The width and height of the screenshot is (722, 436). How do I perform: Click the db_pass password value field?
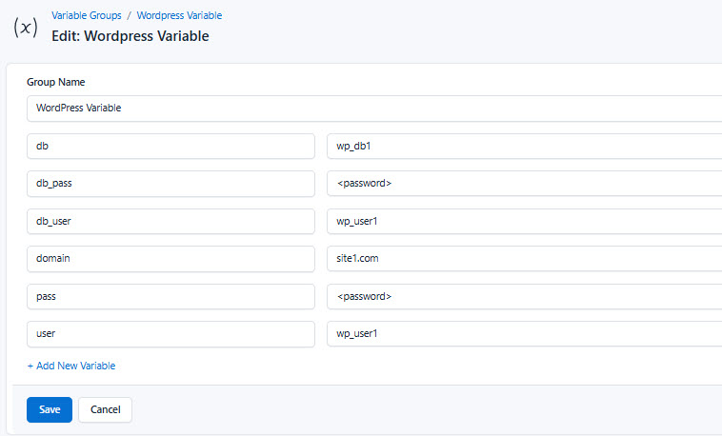tap(525, 184)
